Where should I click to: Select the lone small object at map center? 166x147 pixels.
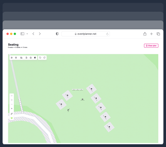(82, 99)
